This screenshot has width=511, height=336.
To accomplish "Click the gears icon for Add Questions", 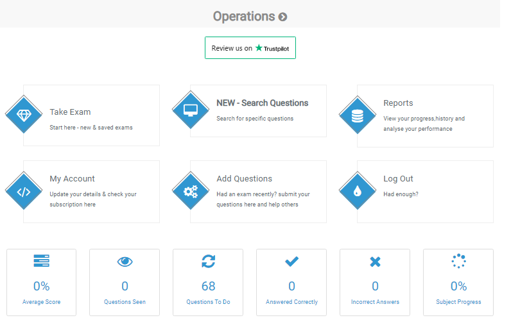I will click(191, 191).
